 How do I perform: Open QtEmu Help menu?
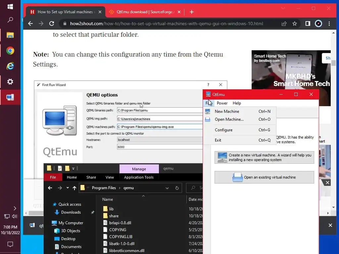click(x=237, y=103)
